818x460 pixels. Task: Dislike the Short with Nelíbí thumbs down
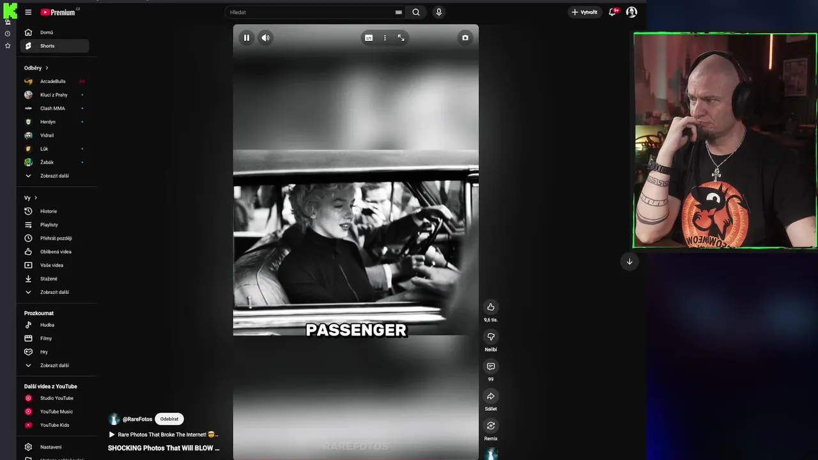pos(491,337)
